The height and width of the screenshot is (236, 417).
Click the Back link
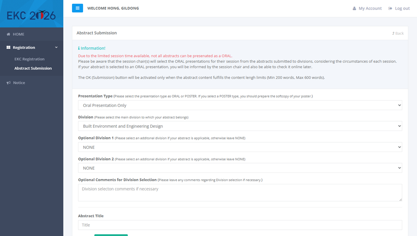click(398, 33)
